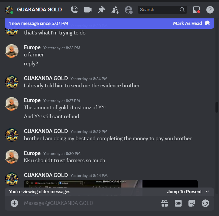Show the user profile panel
This screenshot has height=216, width=219.
click(x=129, y=10)
